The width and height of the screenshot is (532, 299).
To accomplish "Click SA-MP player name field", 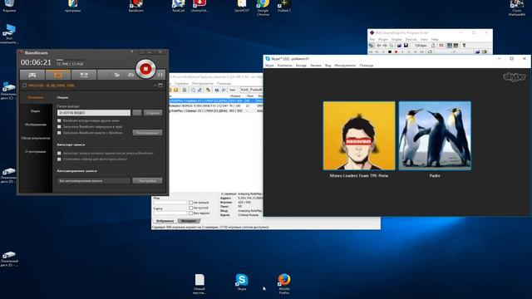I will (x=251, y=90).
